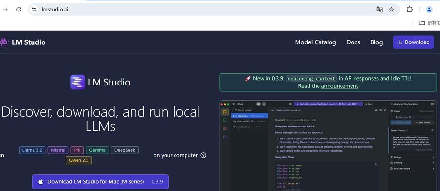440x191 pixels.
Task: Click Save As New in preview config panel
Action: [424, 123]
